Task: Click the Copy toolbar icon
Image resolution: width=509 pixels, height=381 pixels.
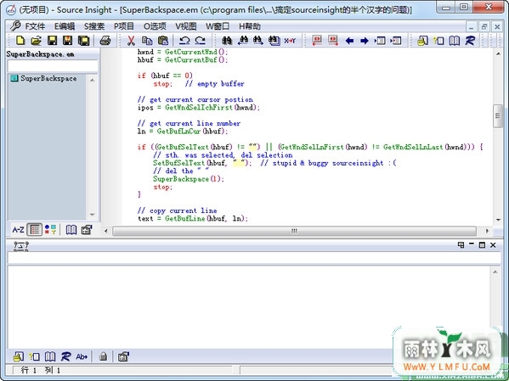Action: pos(147,41)
